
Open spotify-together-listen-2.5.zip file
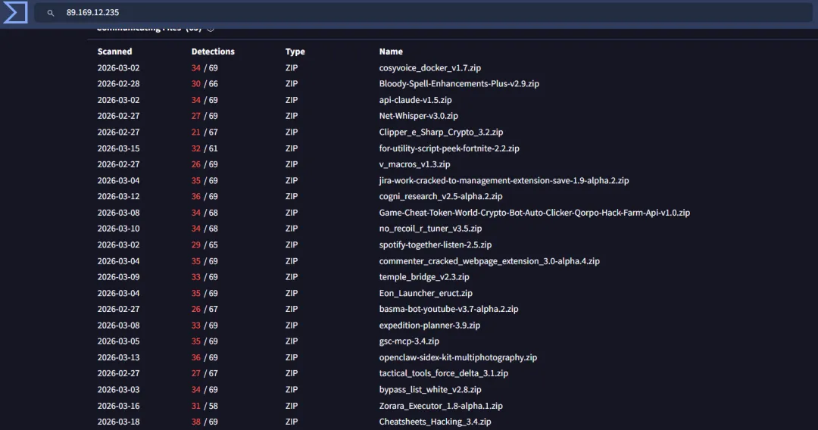pyautogui.click(x=435, y=245)
